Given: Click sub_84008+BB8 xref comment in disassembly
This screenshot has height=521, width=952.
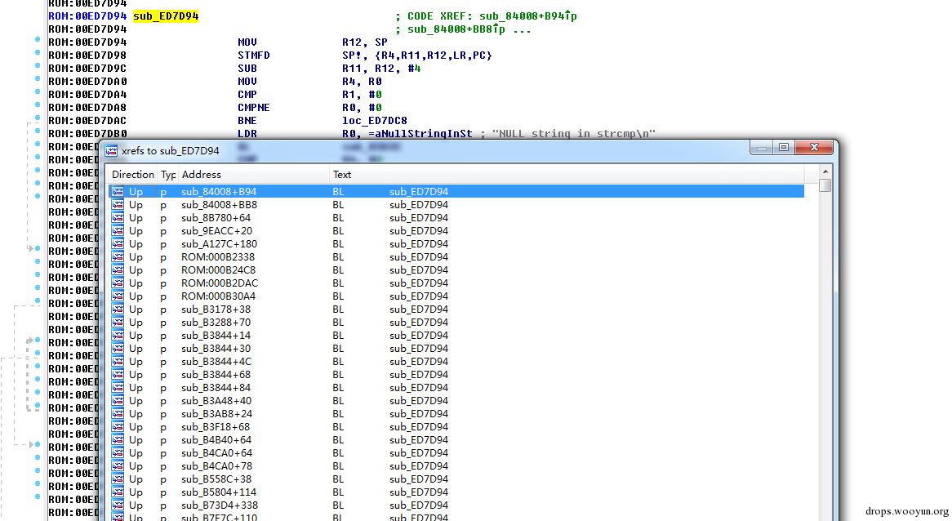Looking at the screenshot, I should pos(456,29).
